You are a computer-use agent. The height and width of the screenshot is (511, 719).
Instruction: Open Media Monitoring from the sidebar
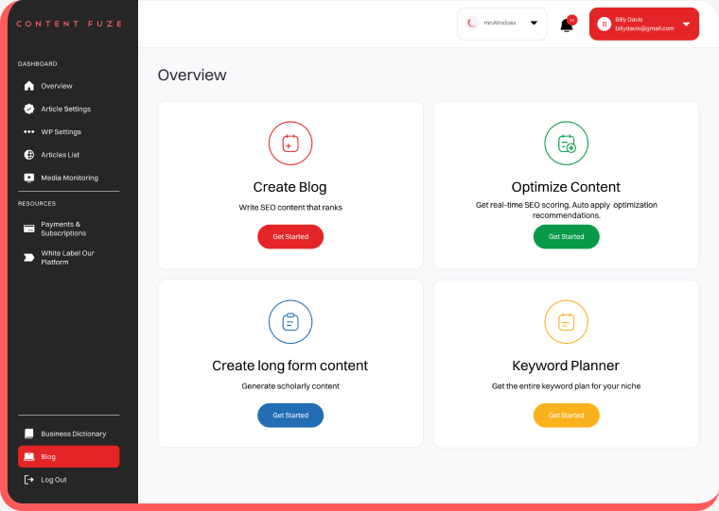coord(69,178)
